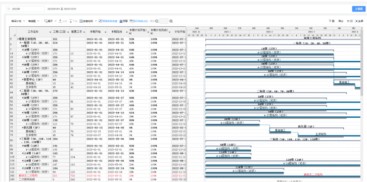
Task: Select row 243 二次结构完成
Action: (98, 179)
